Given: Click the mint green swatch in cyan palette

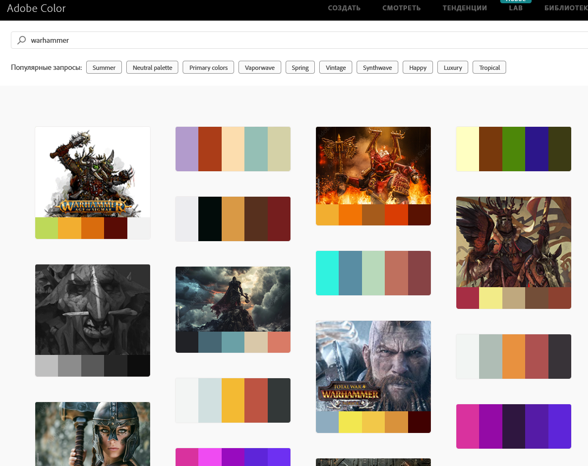Looking at the screenshot, I should [373, 273].
